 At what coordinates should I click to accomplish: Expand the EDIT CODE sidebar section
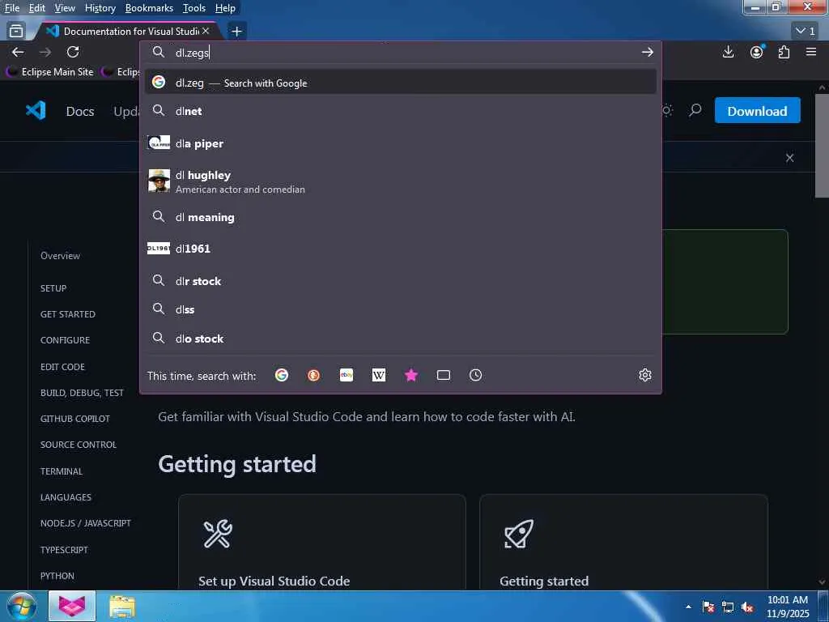[x=62, y=367]
